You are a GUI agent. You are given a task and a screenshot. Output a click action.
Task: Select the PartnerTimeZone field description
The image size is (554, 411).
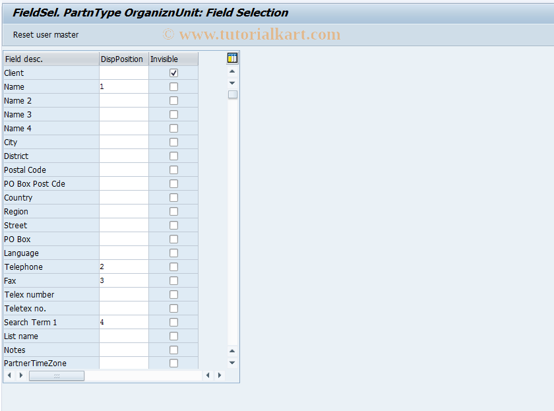[x=51, y=363]
